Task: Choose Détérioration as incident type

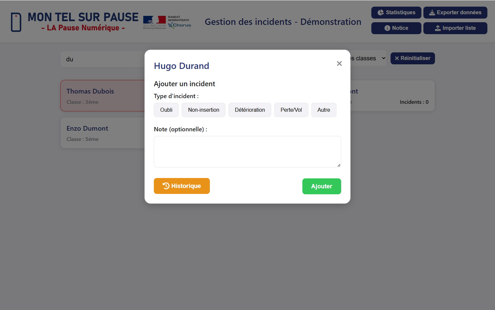Action: (x=250, y=110)
